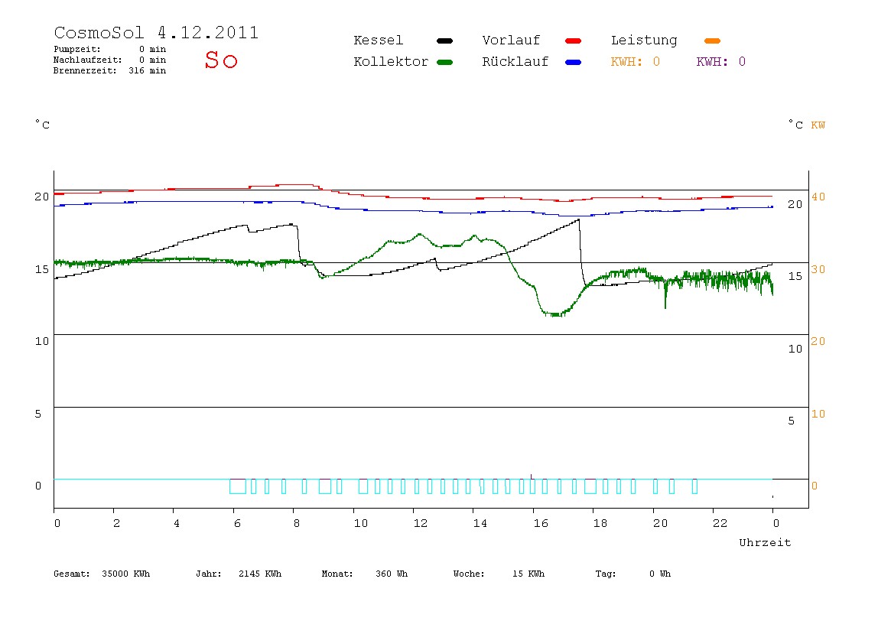The width and height of the screenshot is (878, 621).
Task: Click the orange 10 KW axis label
Action: (818, 414)
